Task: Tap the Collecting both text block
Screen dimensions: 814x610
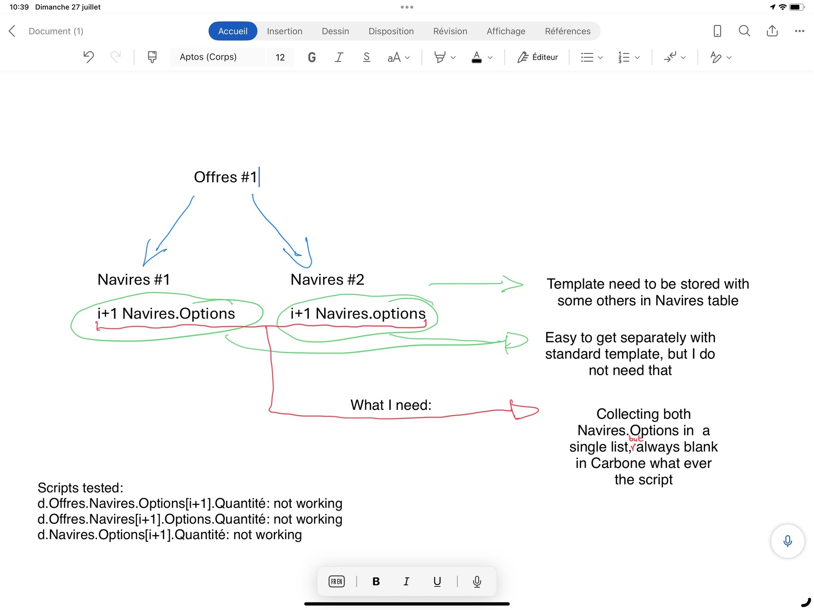Action: coord(644,447)
